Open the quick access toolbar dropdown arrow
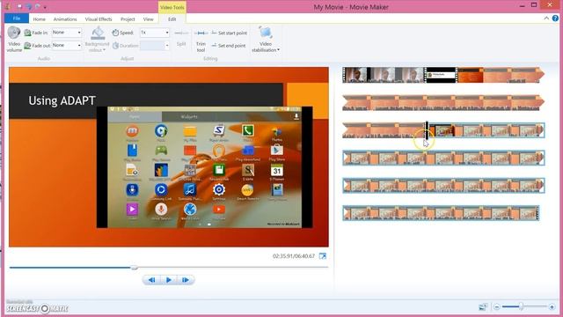The width and height of the screenshot is (563, 317). coord(45,7)
